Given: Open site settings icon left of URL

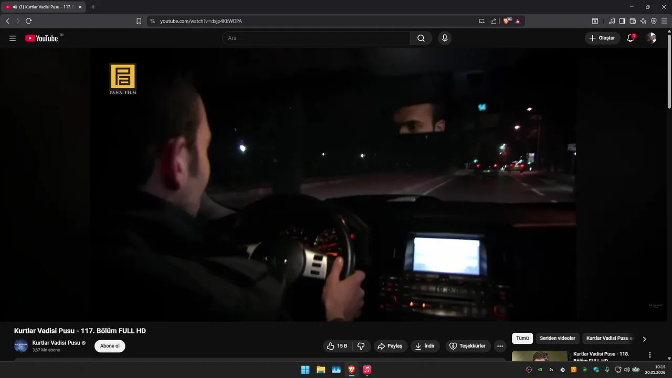Looking at the screenshot, I should (x=153, y=21).
